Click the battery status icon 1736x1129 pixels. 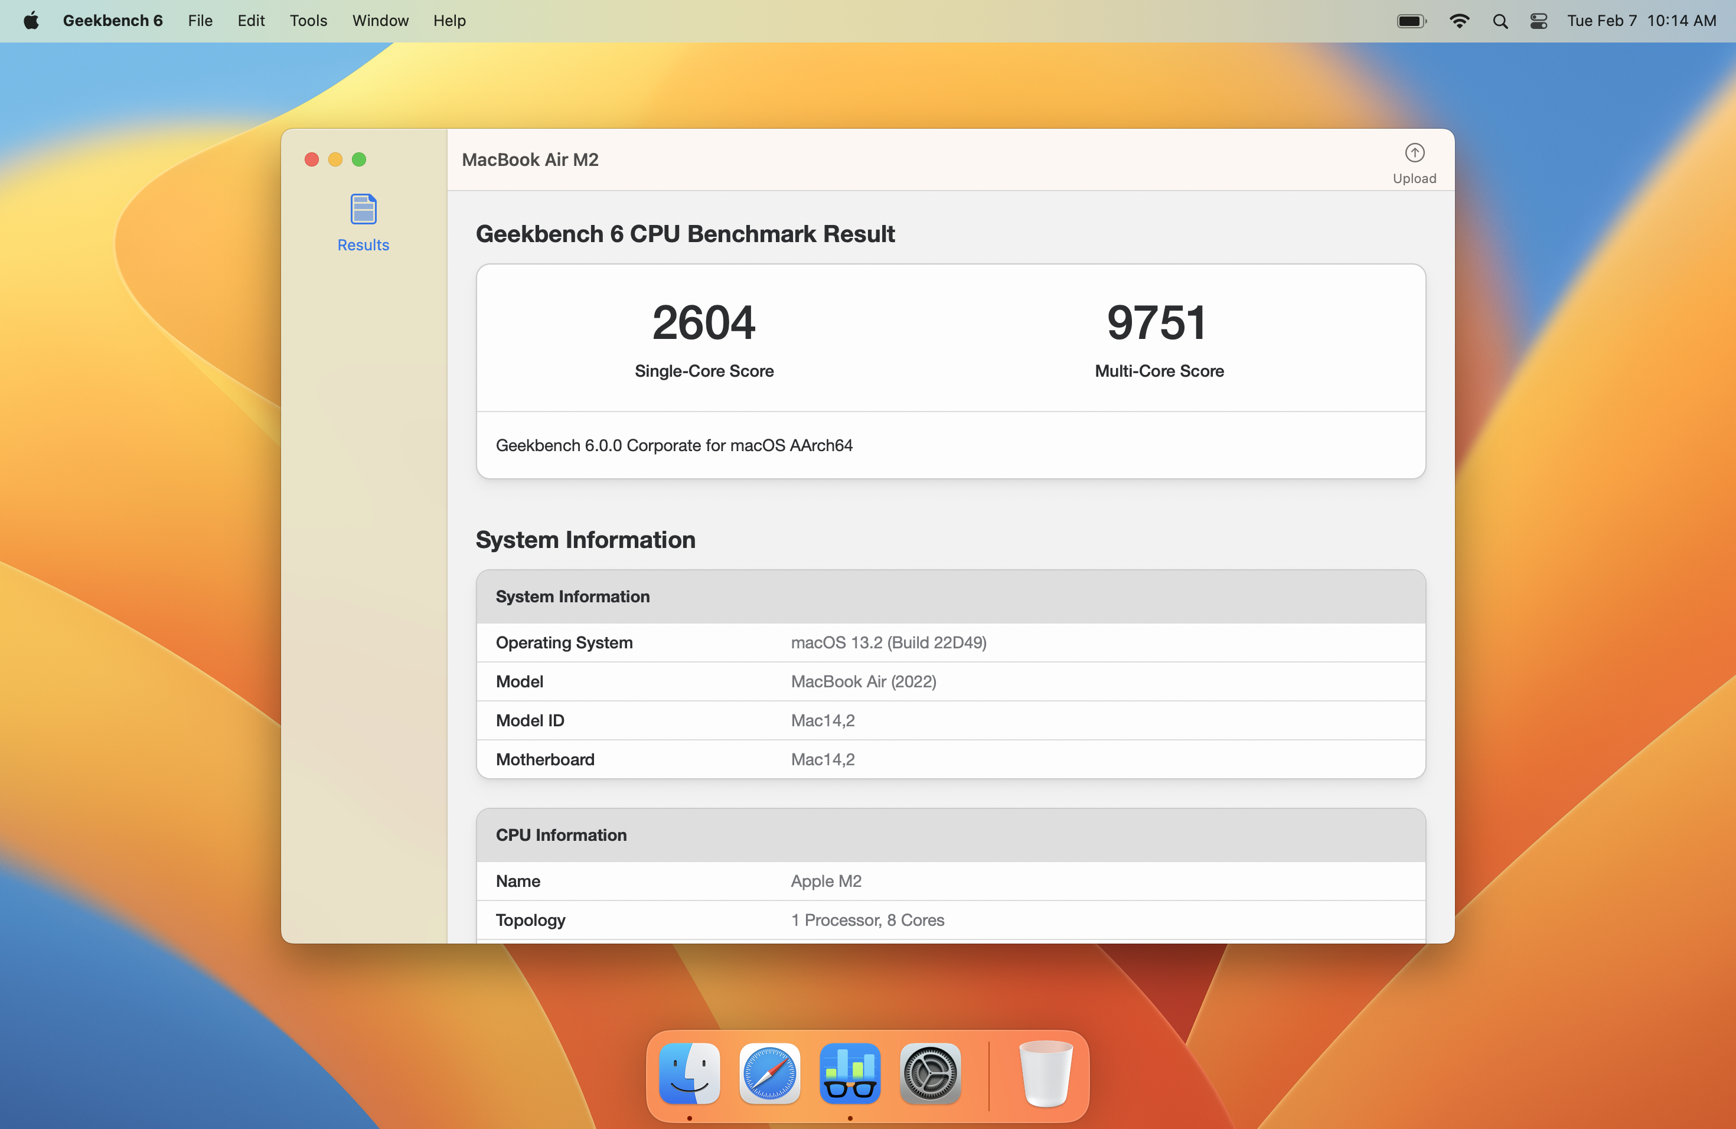point(1411,21)
